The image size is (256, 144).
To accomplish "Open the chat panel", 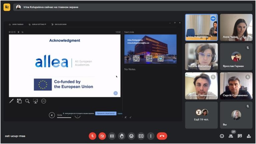I will (x=240, y=136).
